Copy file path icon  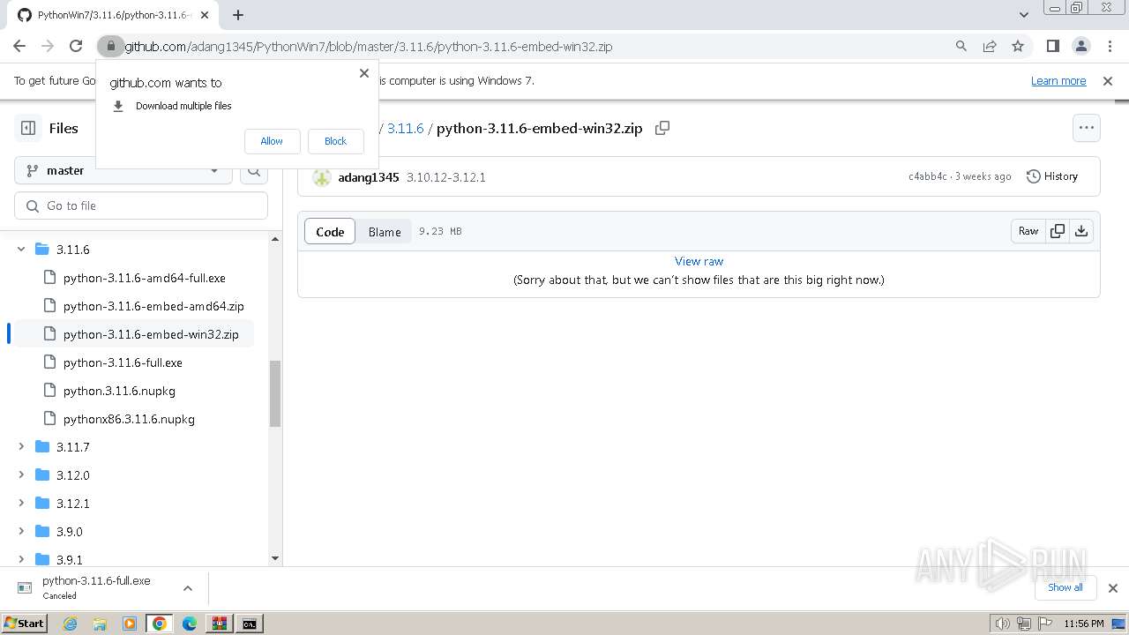click(662, 128)
